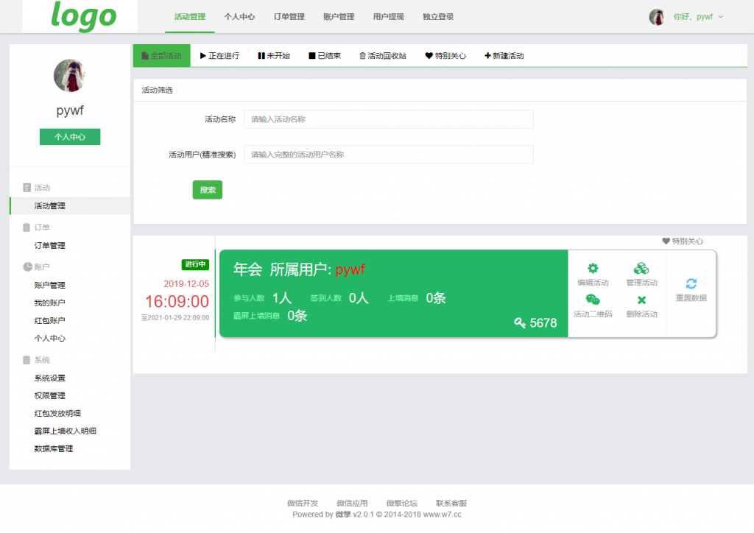Open 红包账户 in the sidebar
The image size is (754, 533).
tap(50, 320)
